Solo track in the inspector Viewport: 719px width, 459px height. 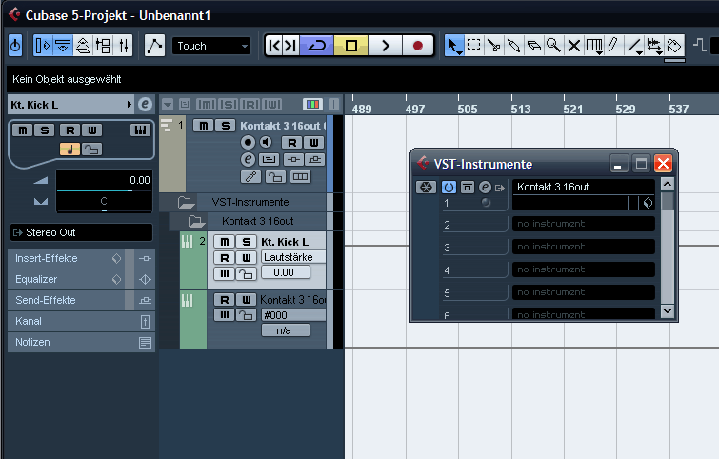tap(45, 130)
